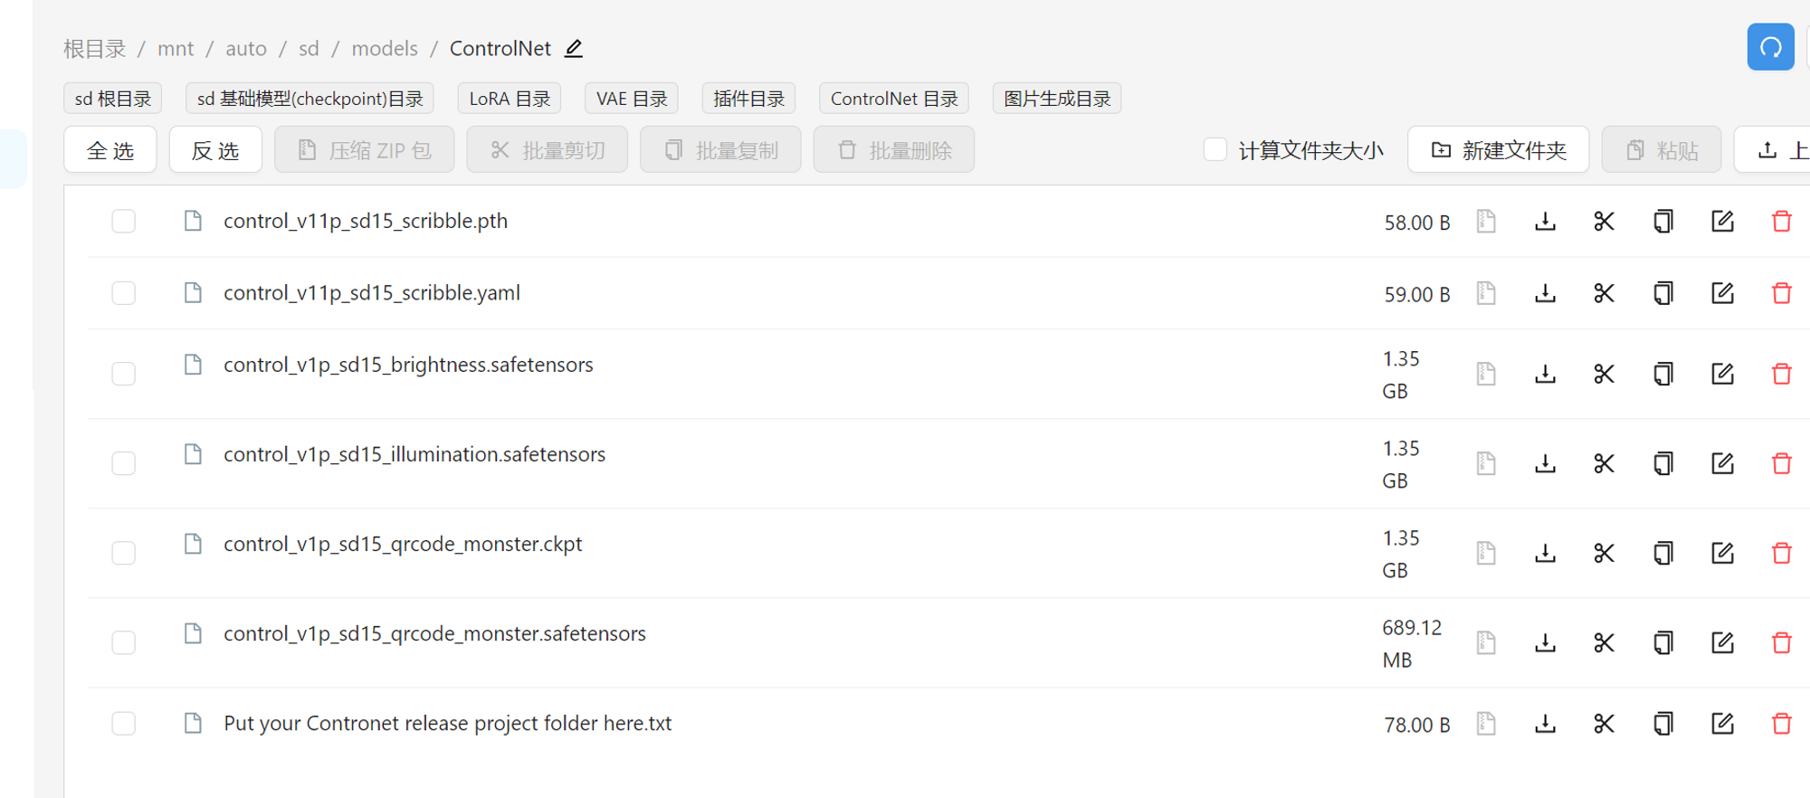The image size is (1810, 798).
Task: Jump to ControlNet 目录 shortcut
Action: point(894,99)
